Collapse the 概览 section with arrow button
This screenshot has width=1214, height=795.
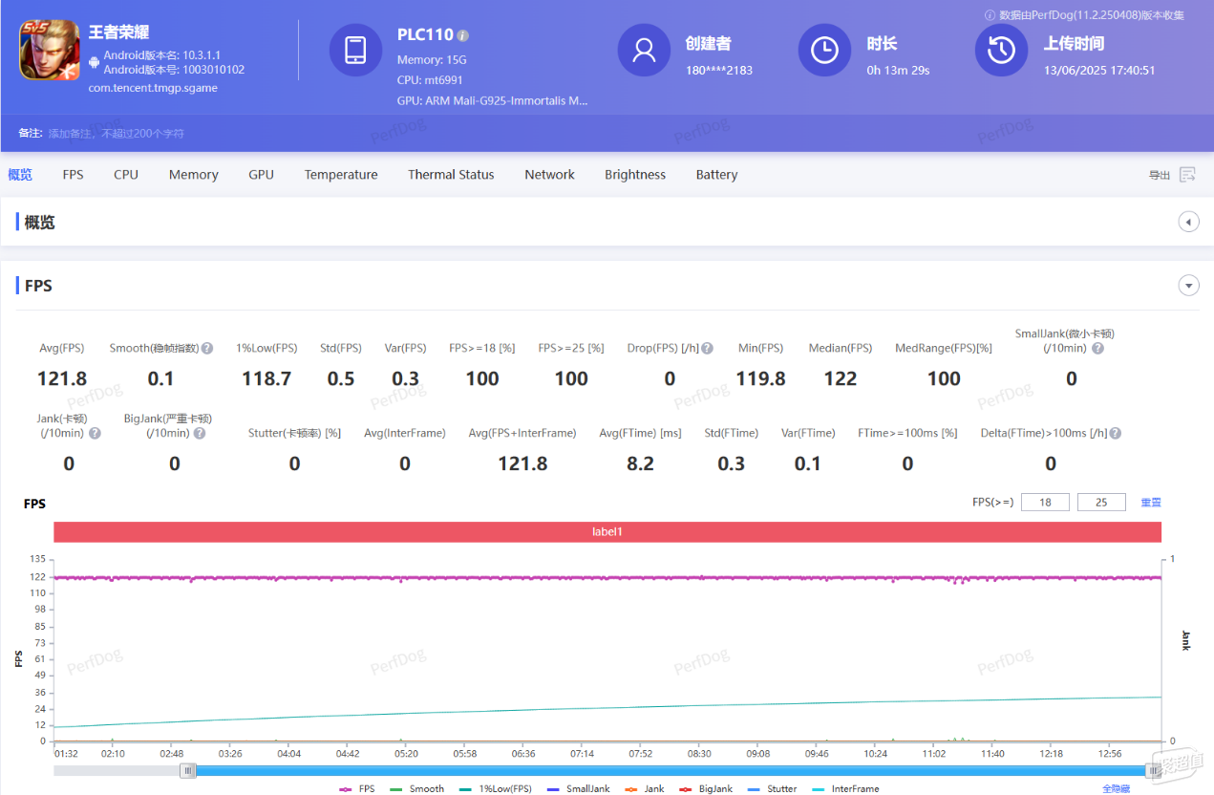[1189, 222]
